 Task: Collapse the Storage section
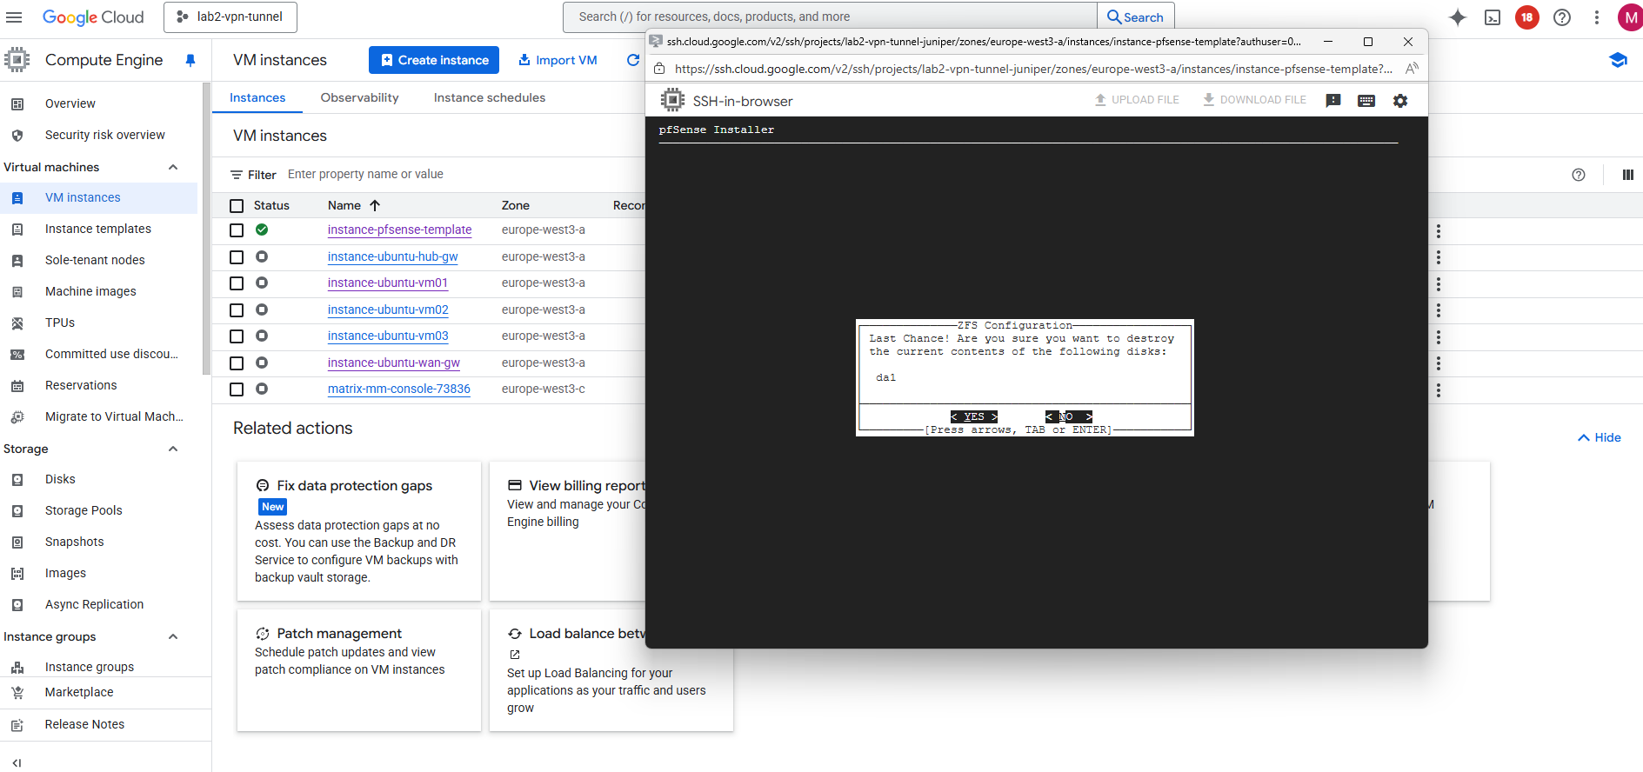point(173,449)
